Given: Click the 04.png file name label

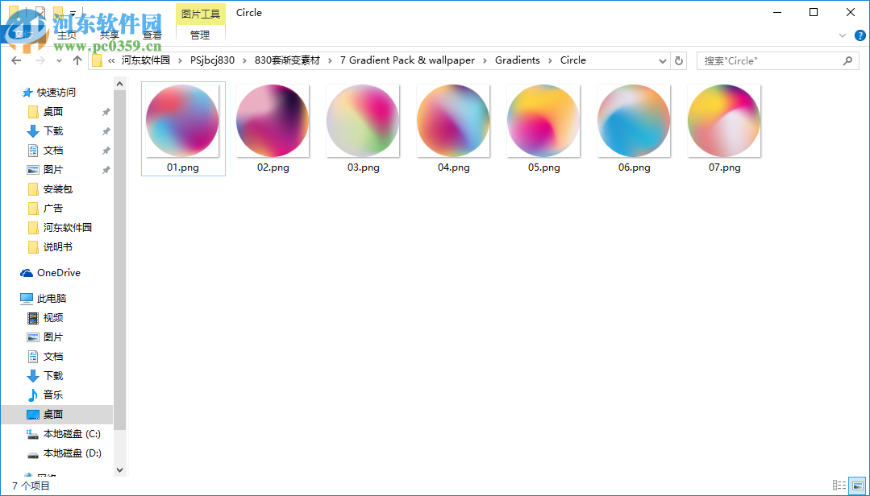Looking at the screenshot, I should pos(454,167).
